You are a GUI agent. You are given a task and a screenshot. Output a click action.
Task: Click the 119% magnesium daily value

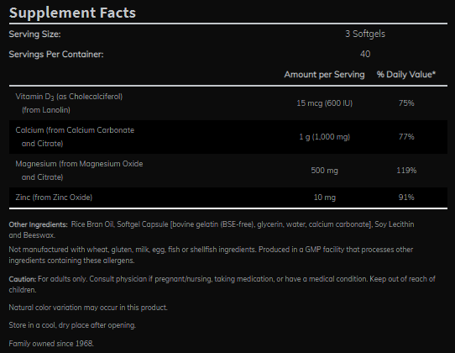[406, 171]
